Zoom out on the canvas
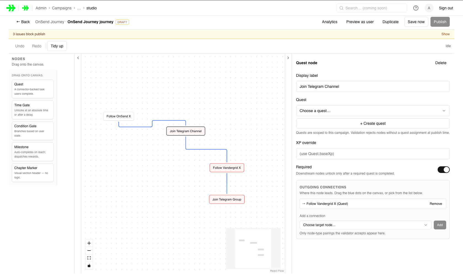The height and width of the screenshot is (274, 463). pyautogui.click(x=89, y=251)
